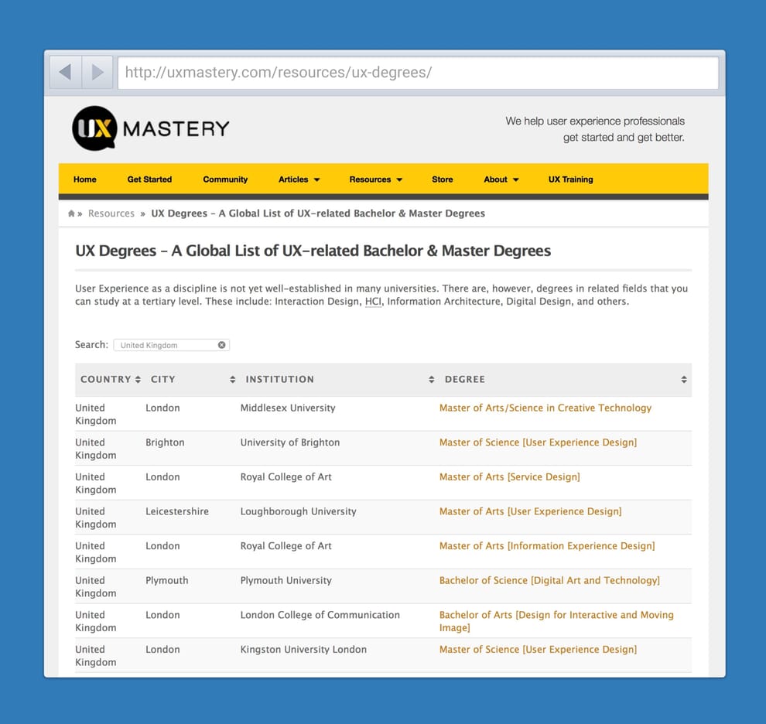
Task: Open the Get Started menu item
Action: click(x=149, y=179)
